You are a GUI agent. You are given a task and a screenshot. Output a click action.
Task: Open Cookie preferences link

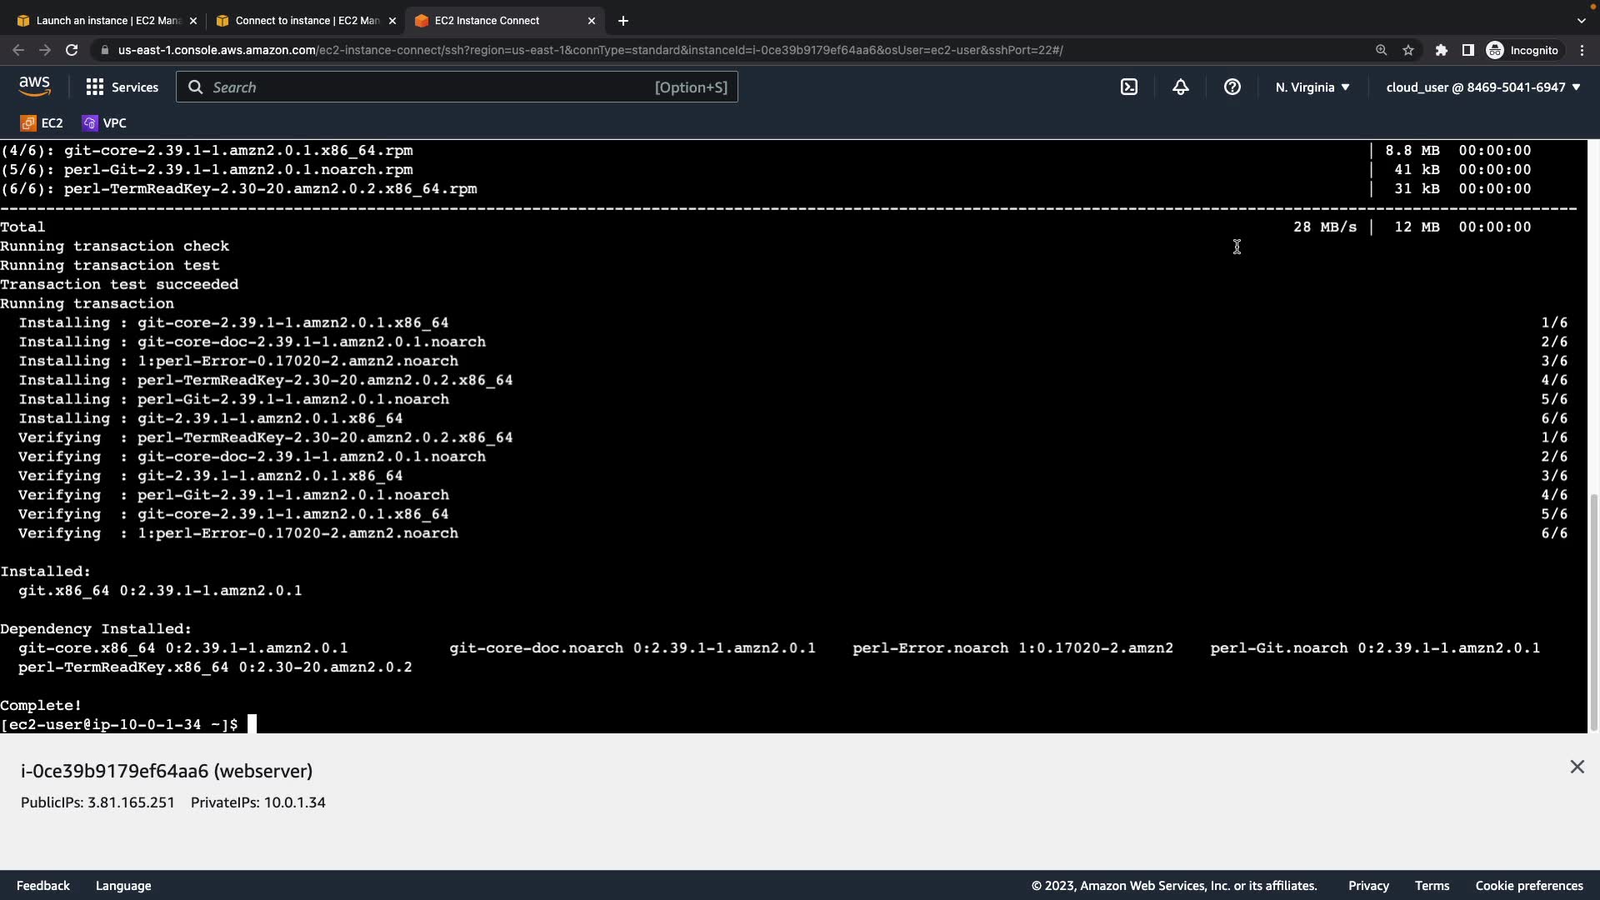point(1528,885)
